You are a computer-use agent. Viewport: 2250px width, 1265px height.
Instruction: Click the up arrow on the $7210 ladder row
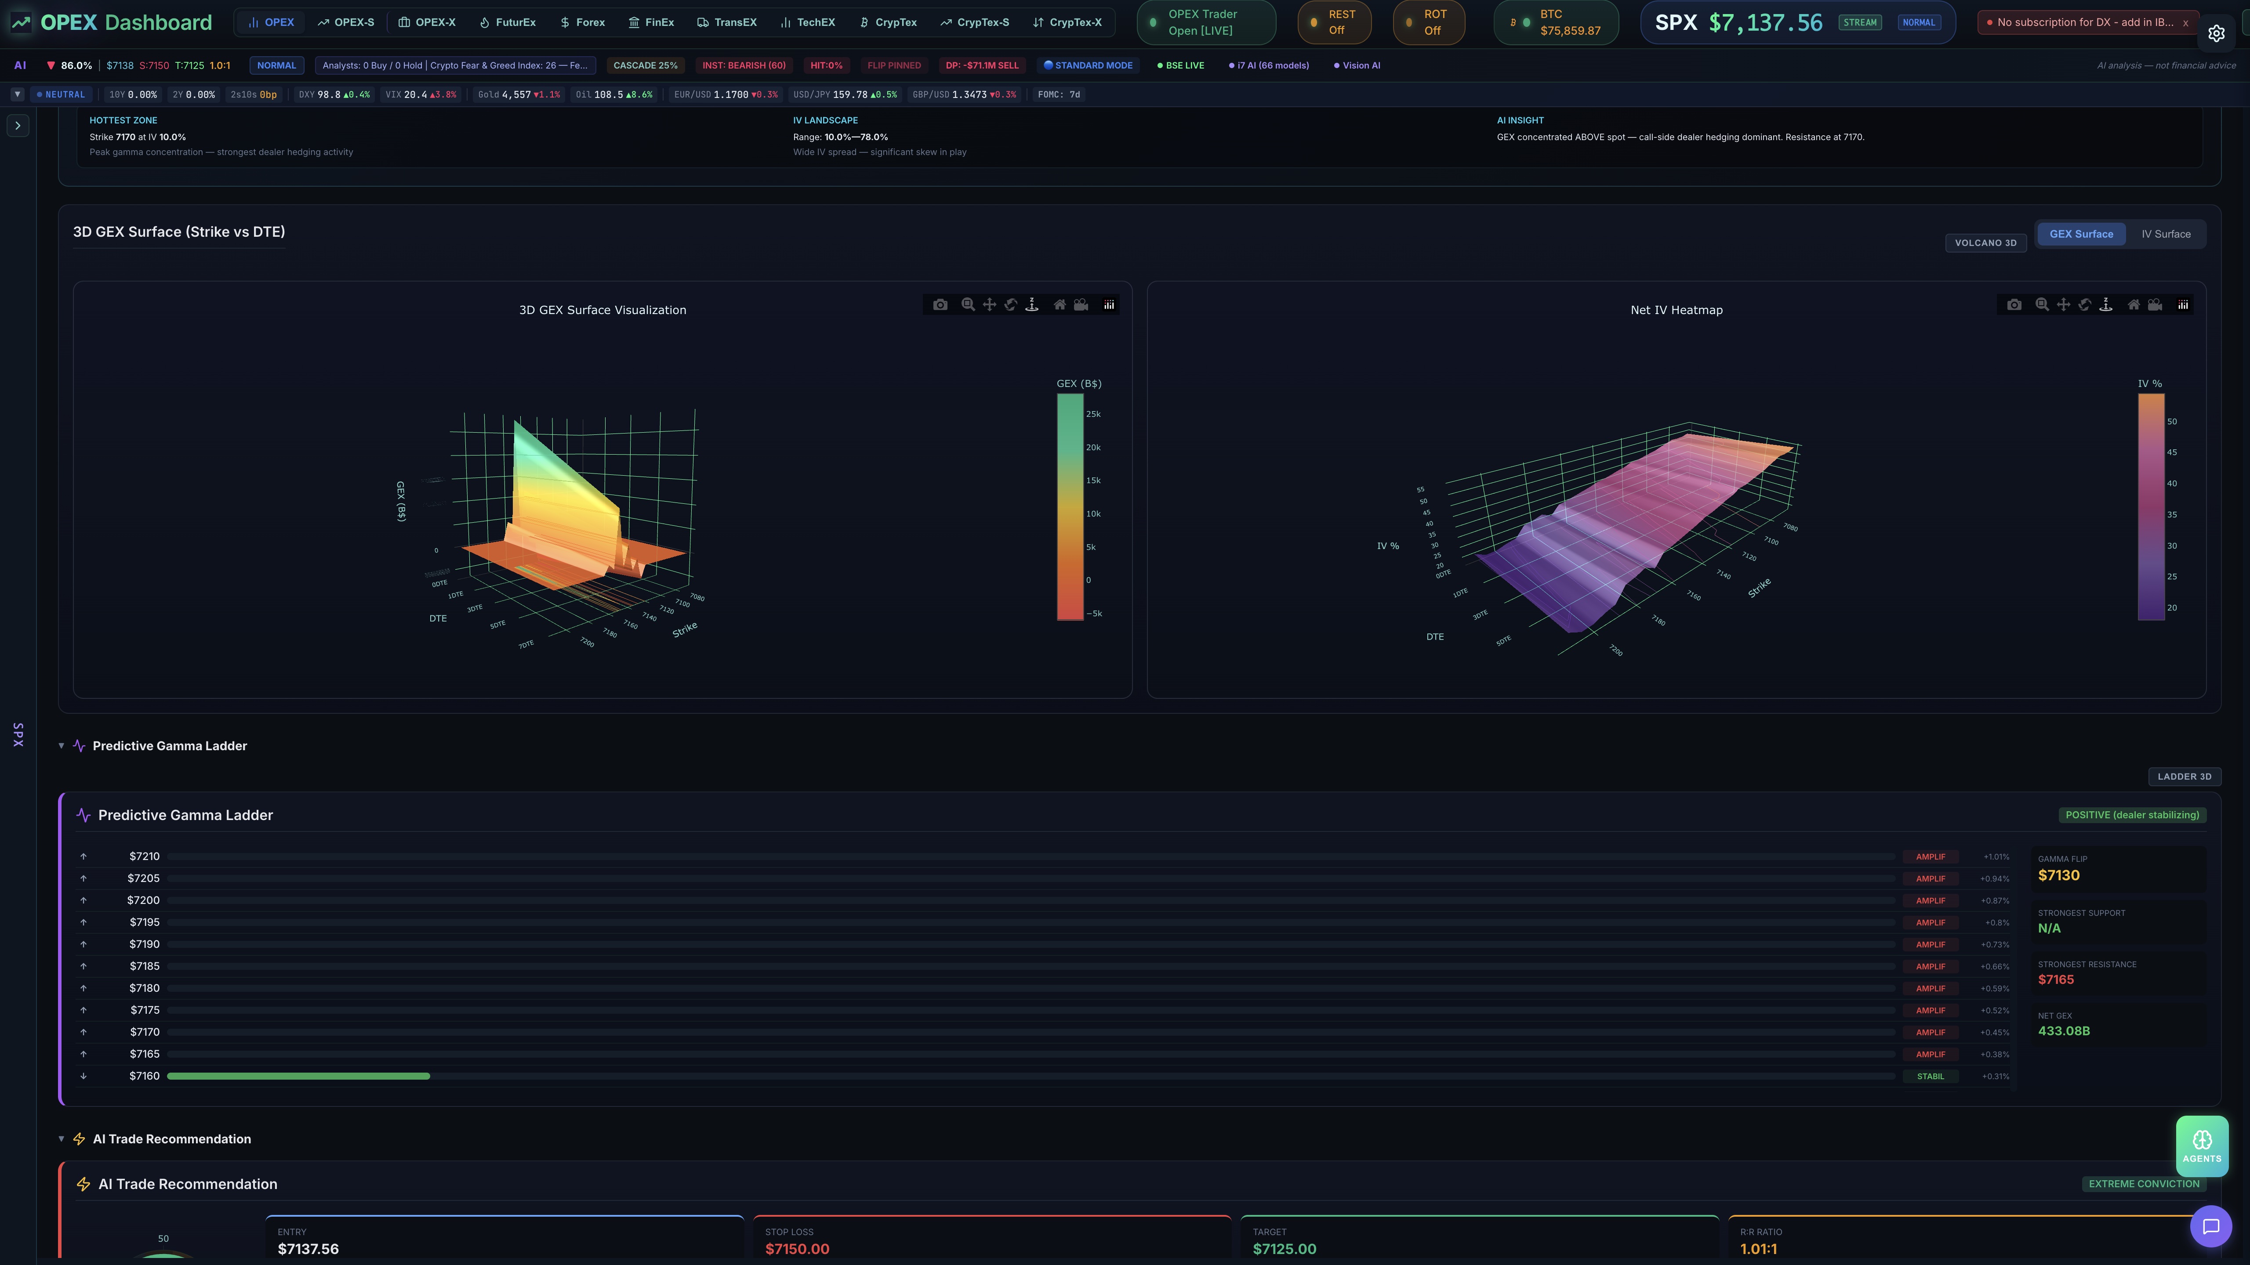tap(84, 857)
